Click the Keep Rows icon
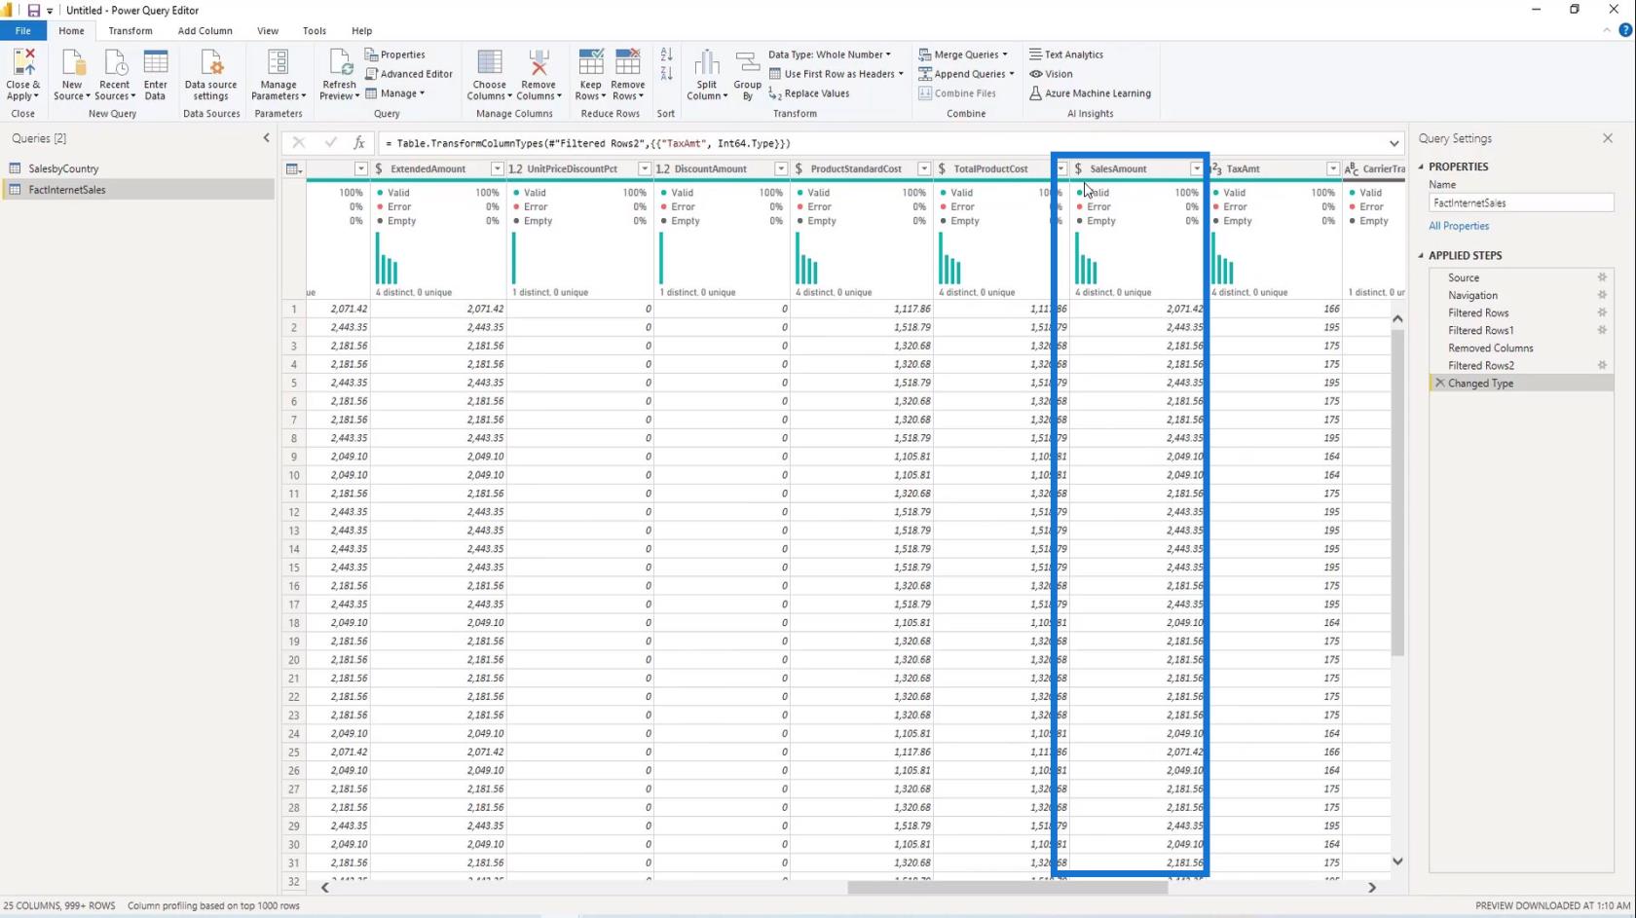Image resolution: width=1636 pixels, height=918 pixels. point(590,62)
